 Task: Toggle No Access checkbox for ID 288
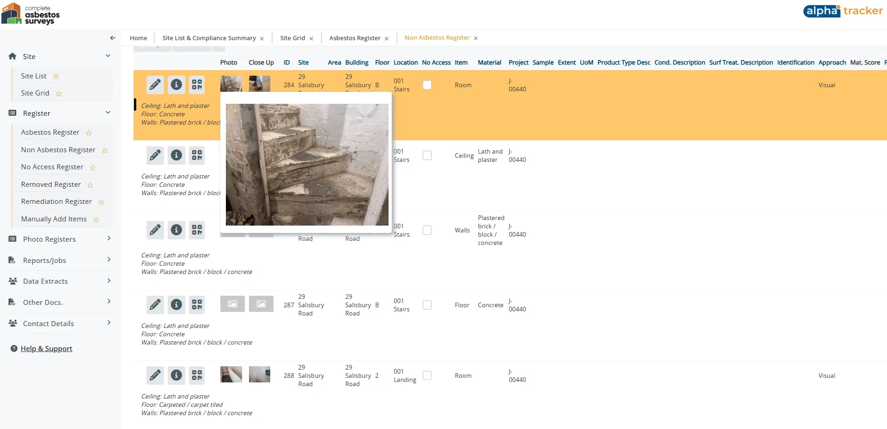tap(427, 375)
